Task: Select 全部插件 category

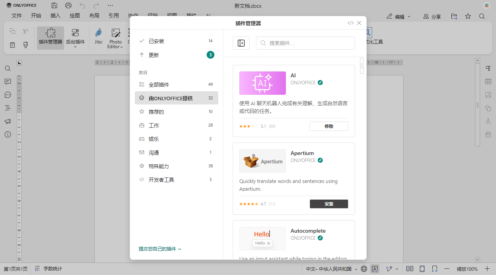Action: click(176, 85)
